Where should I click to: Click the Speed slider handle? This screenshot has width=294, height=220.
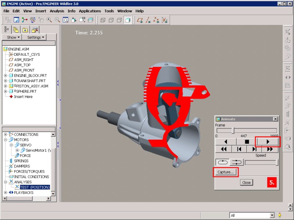pos(277,162)
